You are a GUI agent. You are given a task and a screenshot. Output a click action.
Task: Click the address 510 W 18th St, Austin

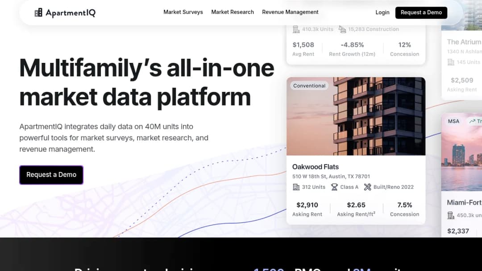tap(331, 177)
